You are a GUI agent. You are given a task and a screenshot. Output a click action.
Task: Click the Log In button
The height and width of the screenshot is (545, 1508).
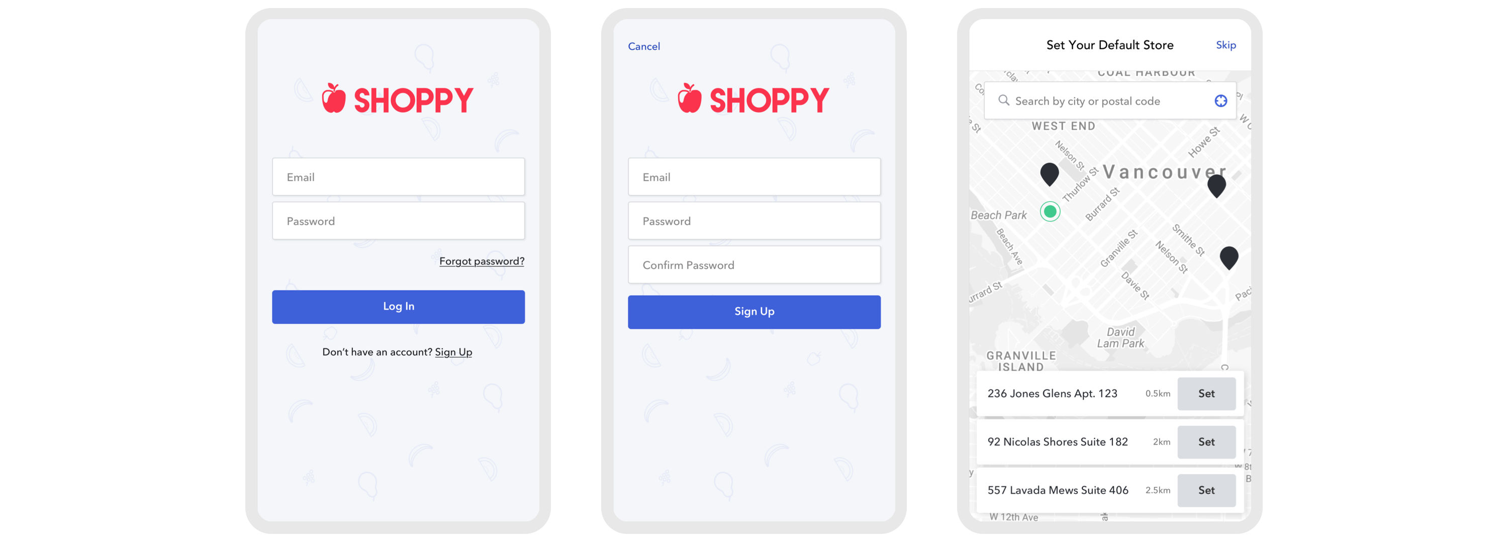399,306
